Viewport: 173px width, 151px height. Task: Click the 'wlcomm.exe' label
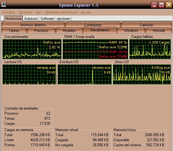click(x=101, y=68)
